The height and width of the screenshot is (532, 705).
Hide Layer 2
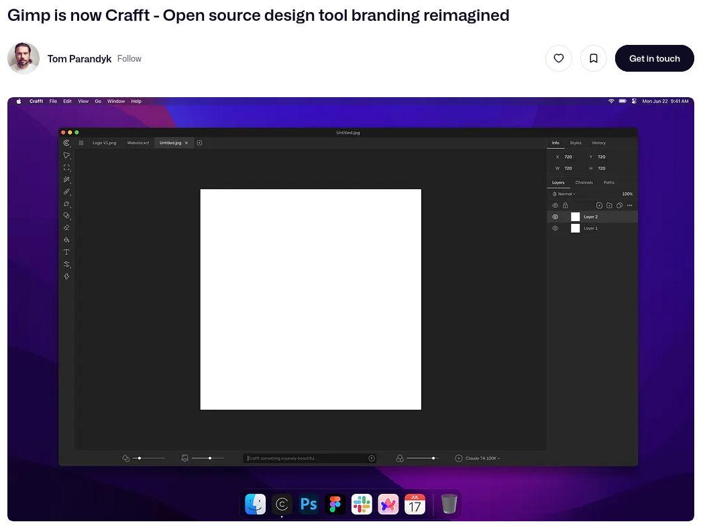[x=555, y=217]
